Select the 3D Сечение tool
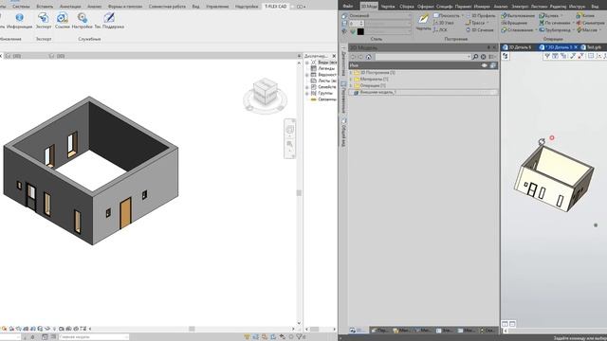 click(x=479, y=29)
